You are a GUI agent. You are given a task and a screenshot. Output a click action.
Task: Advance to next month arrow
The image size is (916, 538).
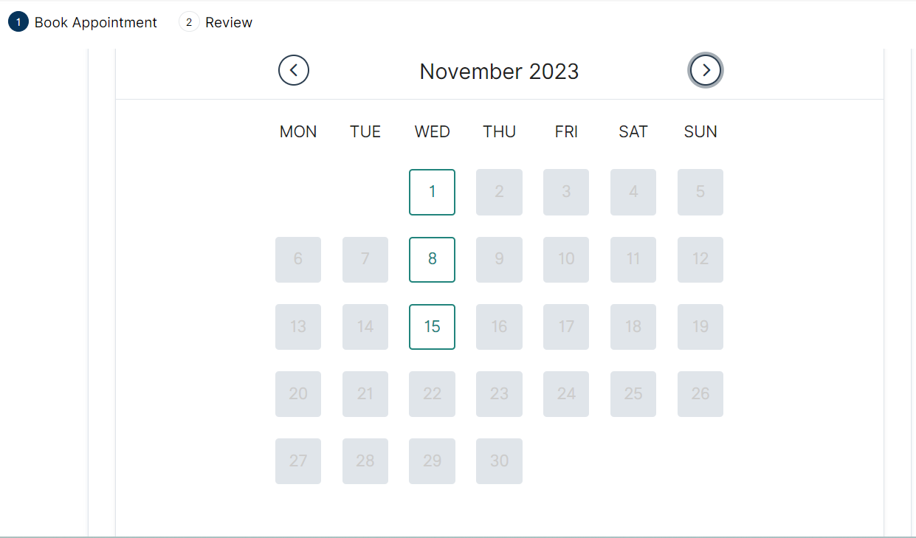point(706,71)
